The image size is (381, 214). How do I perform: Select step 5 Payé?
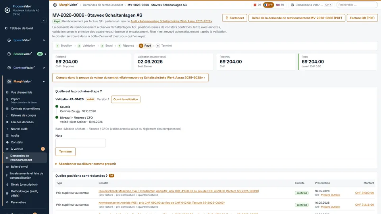pyautogui.click(x=145, y=46)
